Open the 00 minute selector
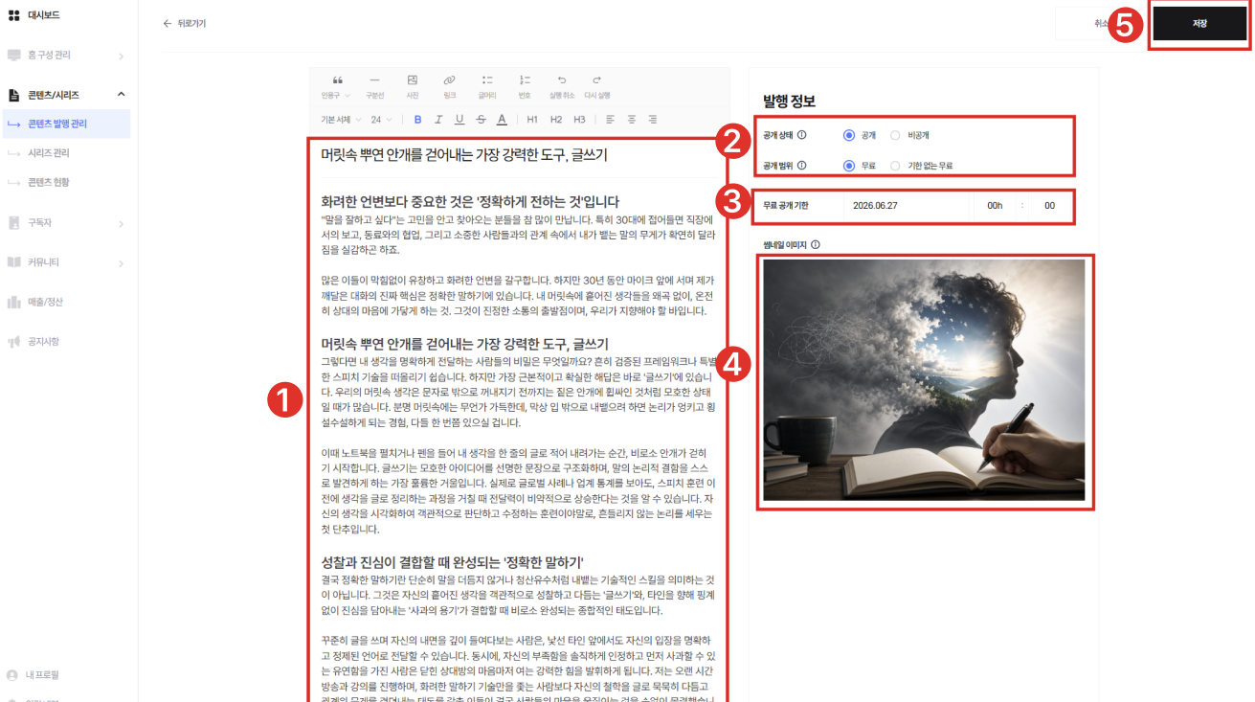 [1050, 206]
